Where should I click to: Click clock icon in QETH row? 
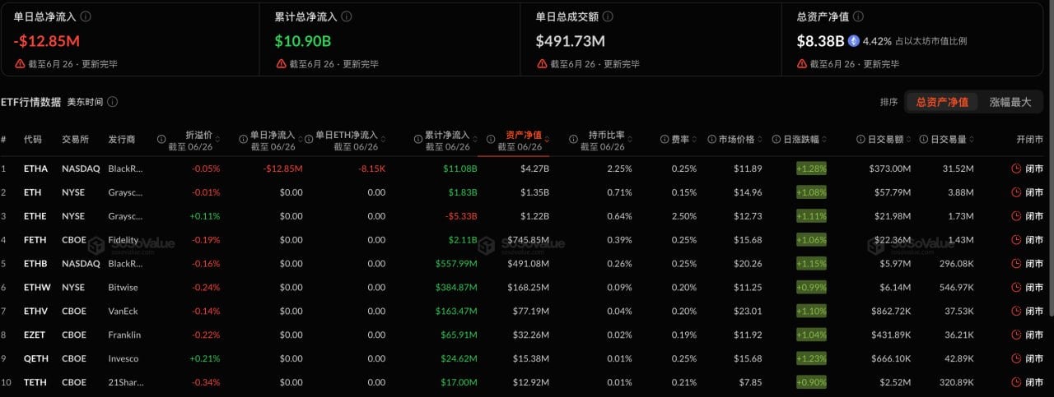[1016, 358]
